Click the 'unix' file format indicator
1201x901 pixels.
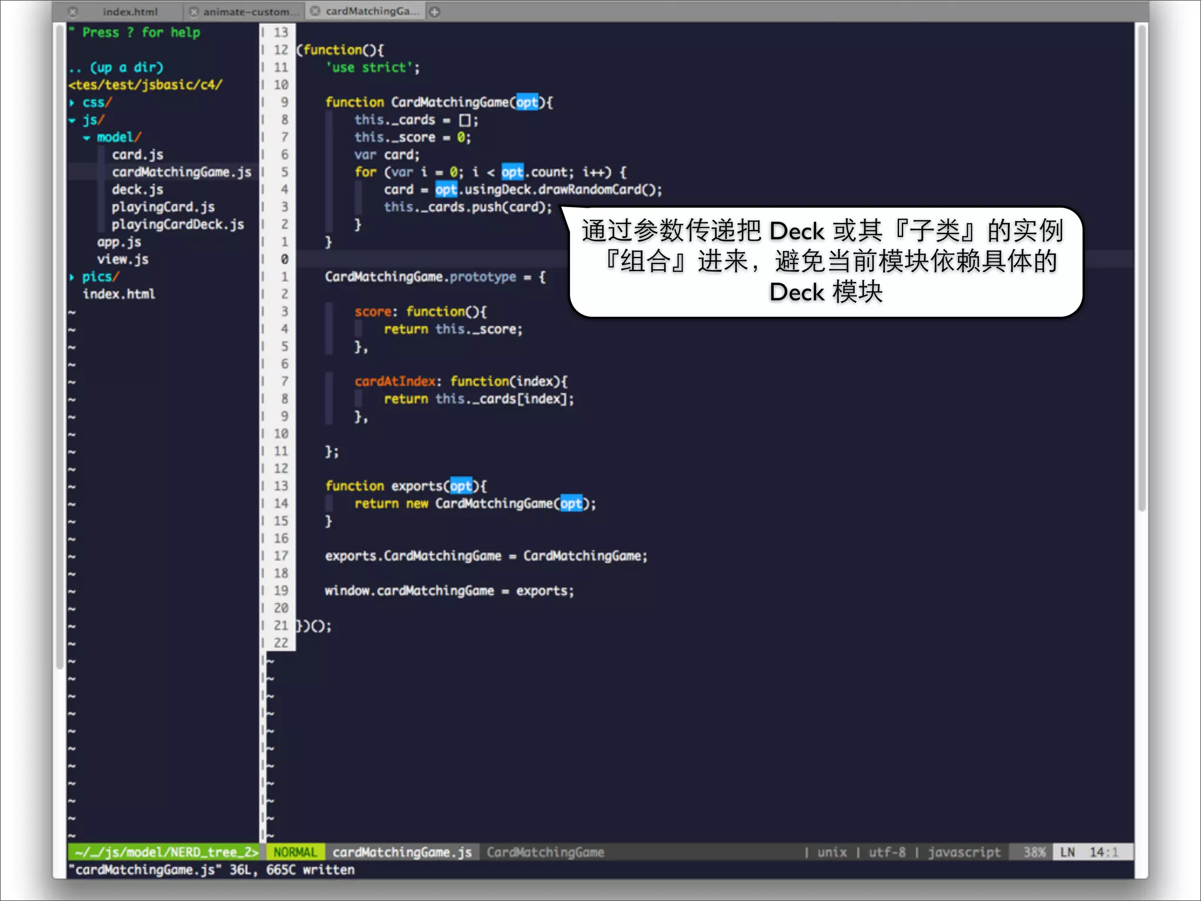click(832, 852)
